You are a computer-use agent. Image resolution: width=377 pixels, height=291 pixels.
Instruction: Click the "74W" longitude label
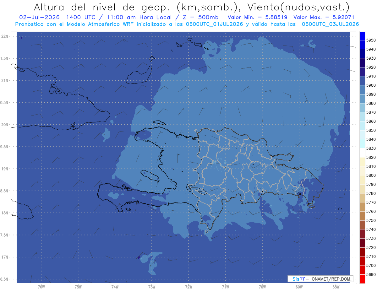click(115, 287)
